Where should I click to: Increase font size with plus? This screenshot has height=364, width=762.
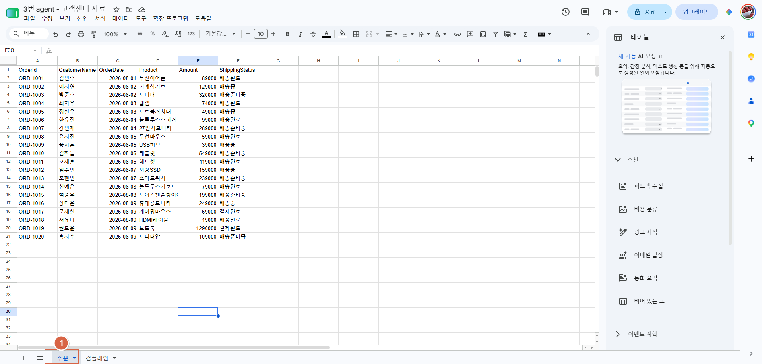click(x=273, y=34)
